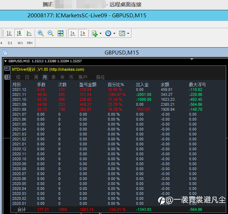
Task: Select the line chart icon
Action: [29, 34]
